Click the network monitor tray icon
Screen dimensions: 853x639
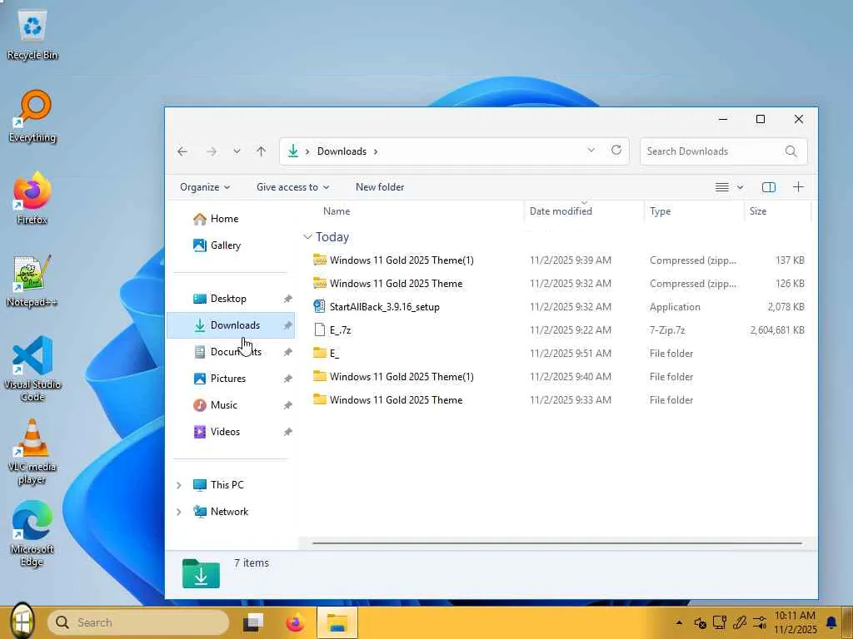(720, 622)
